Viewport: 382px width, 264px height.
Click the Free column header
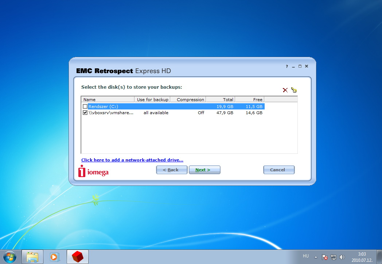[x=249, y=99]
